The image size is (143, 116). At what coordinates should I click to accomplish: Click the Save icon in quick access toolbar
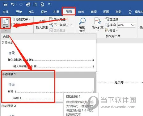pos(5,5)
